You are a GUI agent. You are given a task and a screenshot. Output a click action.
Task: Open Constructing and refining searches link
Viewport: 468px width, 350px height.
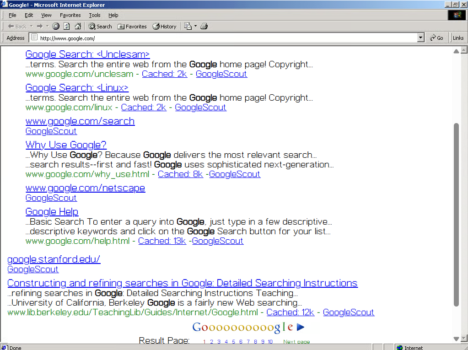click(183, 283)
